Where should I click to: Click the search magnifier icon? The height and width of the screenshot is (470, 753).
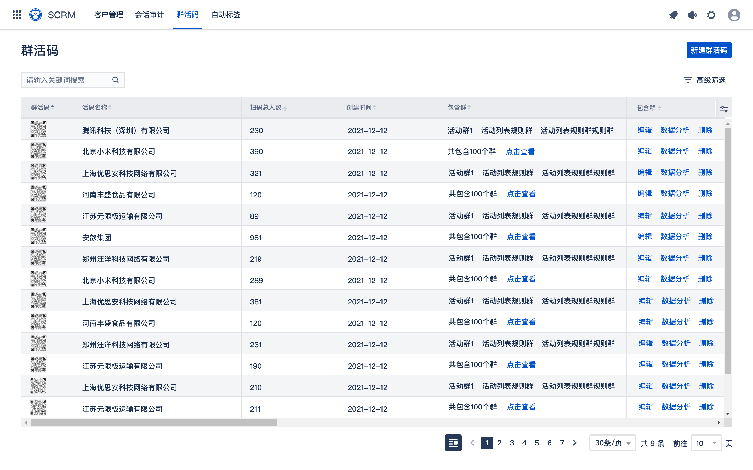(x=116, y=80)
